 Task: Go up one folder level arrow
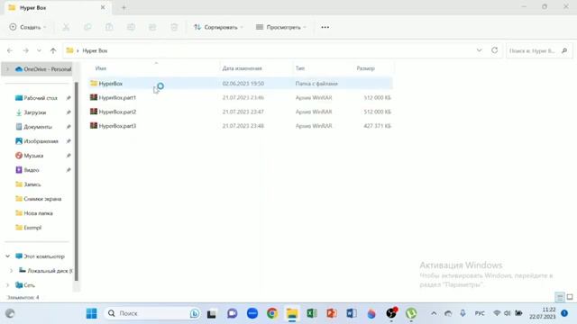(x=53, y=50)
